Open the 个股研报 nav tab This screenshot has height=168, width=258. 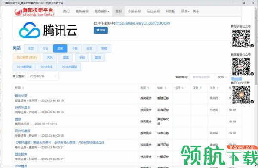point(134,11)
